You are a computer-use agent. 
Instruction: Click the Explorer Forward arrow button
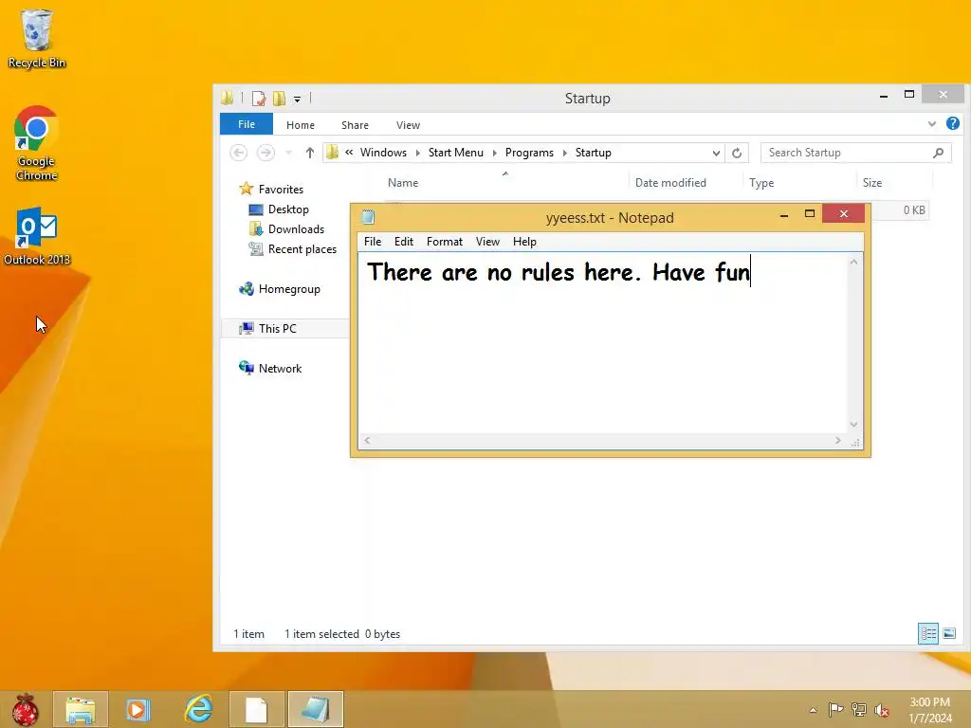click(266, 153)
